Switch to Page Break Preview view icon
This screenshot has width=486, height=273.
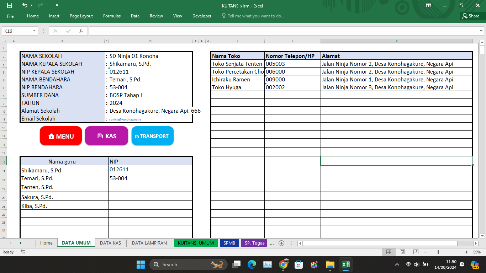416,252
